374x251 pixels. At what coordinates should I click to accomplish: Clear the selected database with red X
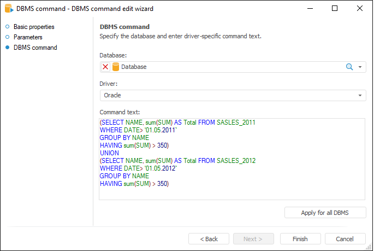pyautogui.click(x=105, y=67)
